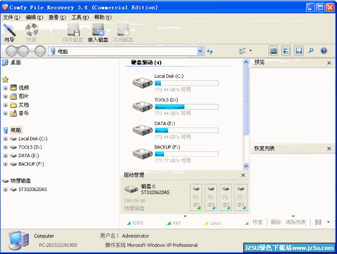Image resolution: width=337 pixels, height=254 pixels.
Task: Open the 查看 menu
Action: (x=57, y=17)
